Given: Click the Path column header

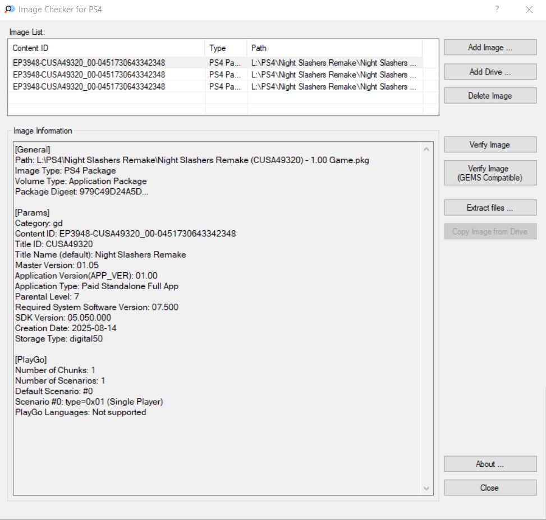Looking at the screenshot, I should (x=334, y=48).
